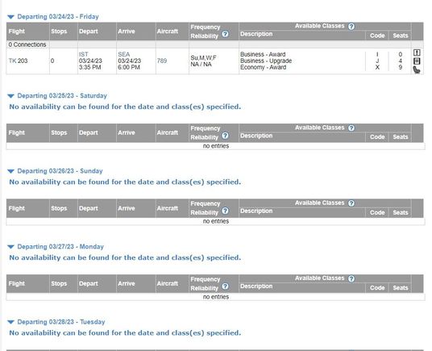Open the seat map icon for TK 203
This screenshot has width=432, height=351.
point(417,70)
